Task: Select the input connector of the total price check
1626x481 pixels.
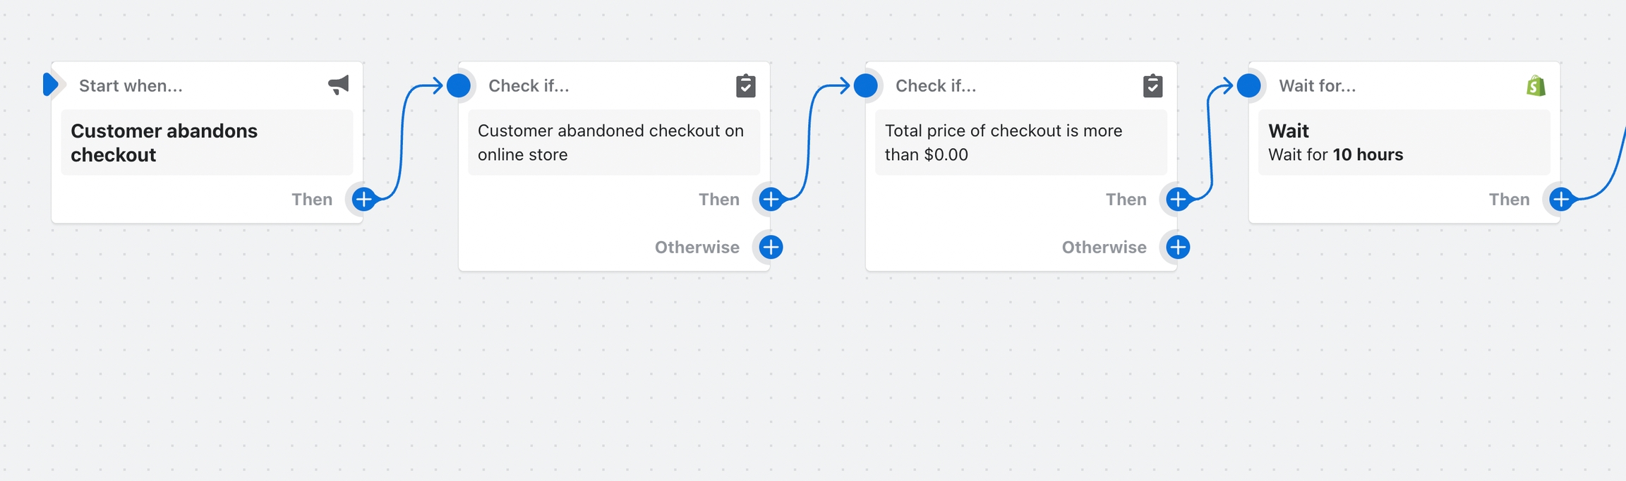Action: click(866, 85)
